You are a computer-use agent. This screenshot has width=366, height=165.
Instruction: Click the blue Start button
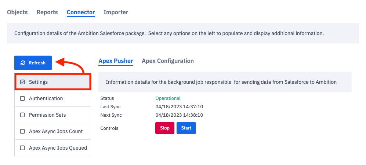click(x=186, y=128)
